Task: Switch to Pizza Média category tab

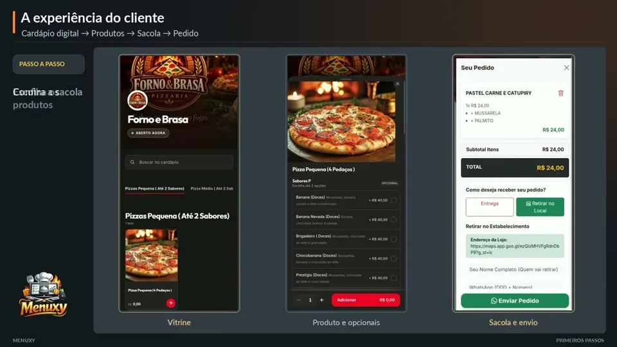Action: point(211,188)
